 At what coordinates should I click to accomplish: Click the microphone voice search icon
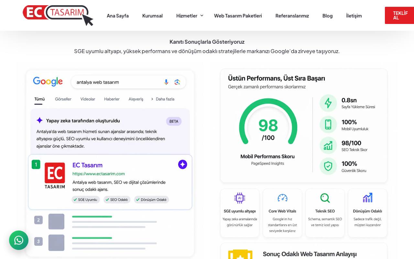pyautogui.click(x=166, y=82)
